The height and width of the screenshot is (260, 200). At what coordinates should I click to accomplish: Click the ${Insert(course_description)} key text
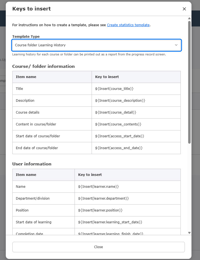click(x=120, y=101)
